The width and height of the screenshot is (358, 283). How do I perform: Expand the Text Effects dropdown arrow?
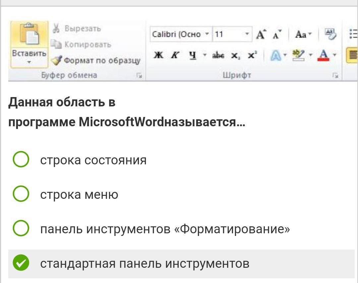click(285, 55)
